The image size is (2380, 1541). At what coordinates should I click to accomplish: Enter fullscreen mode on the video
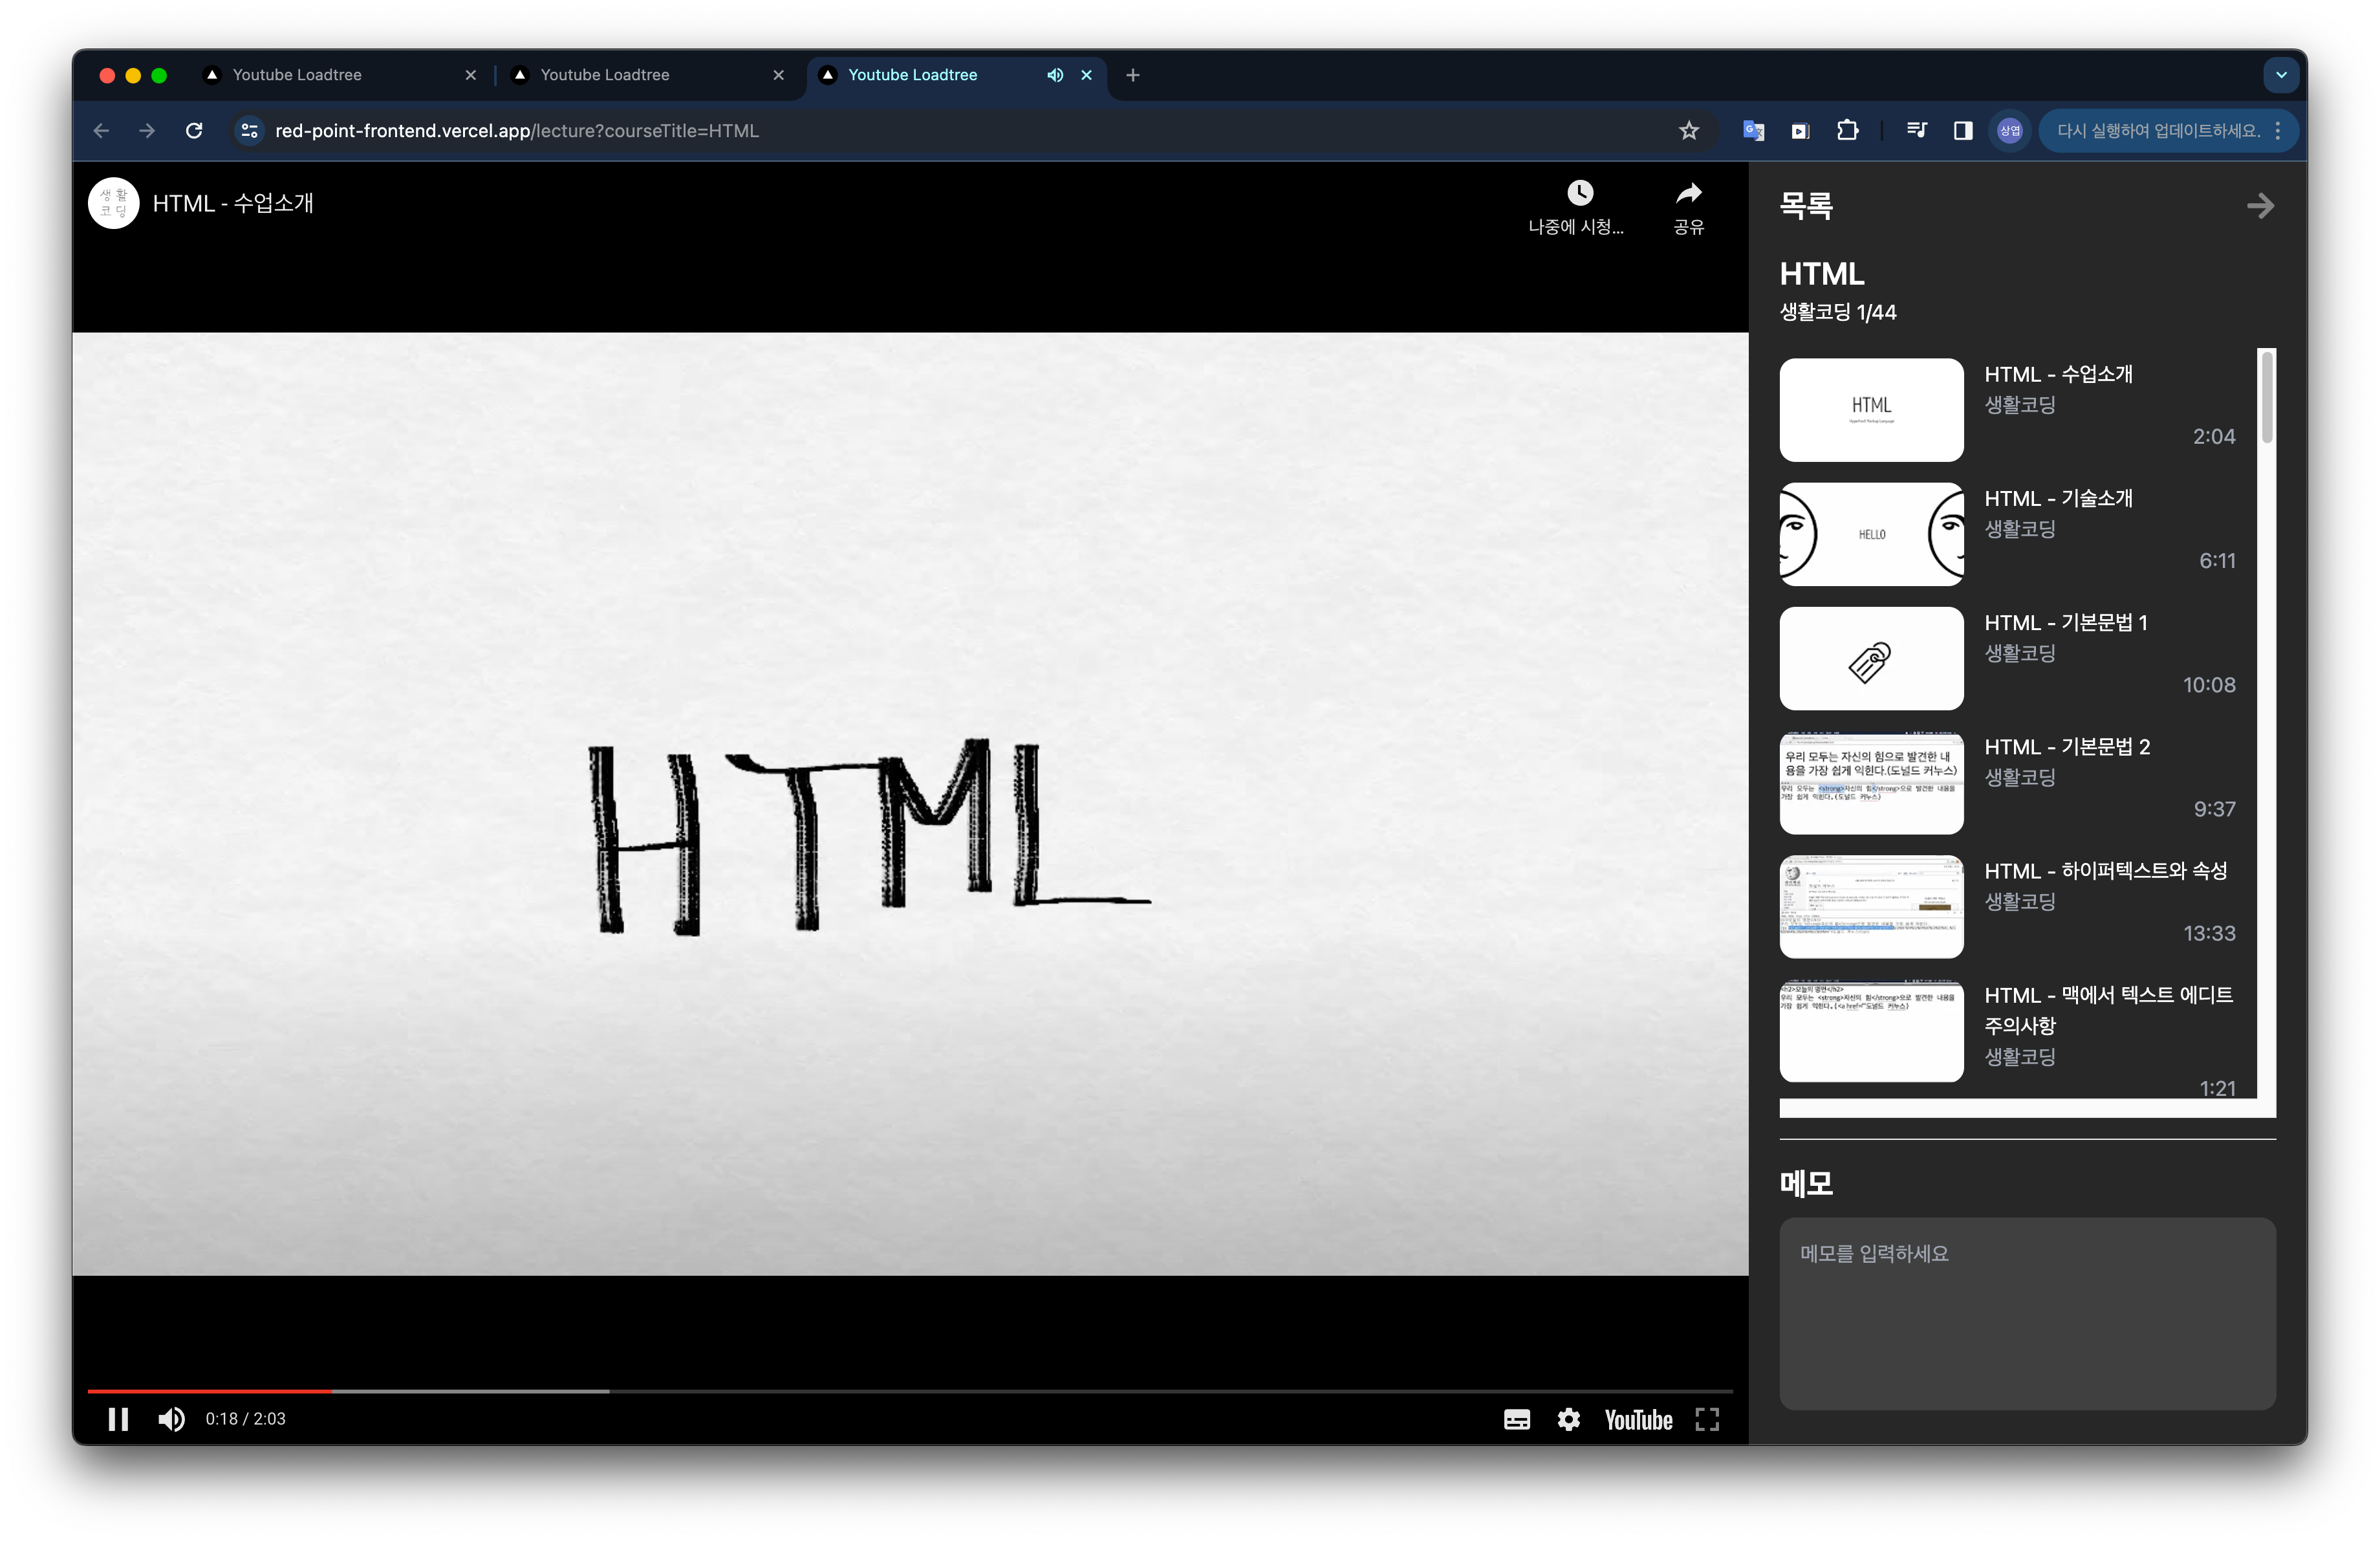(1707, 1419)
